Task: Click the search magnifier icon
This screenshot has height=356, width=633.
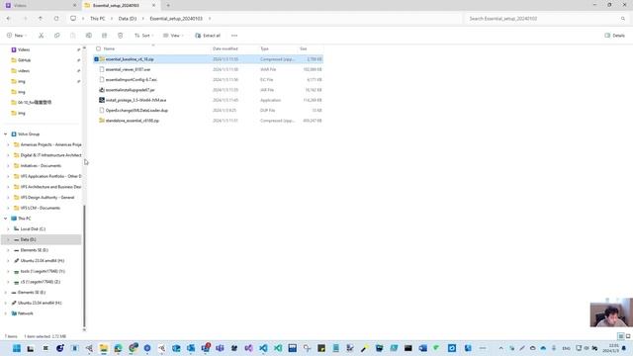Action: point(623,19)
